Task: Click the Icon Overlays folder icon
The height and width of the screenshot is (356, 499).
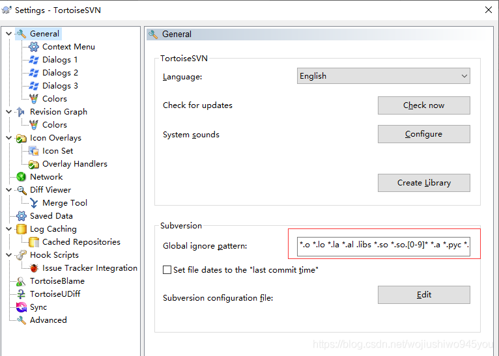Action: point(21,138)
